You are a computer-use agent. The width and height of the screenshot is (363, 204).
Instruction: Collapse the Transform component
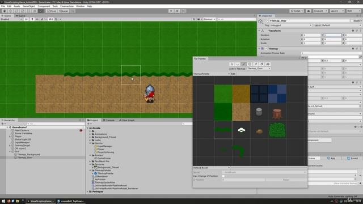[x=259, y=31]
